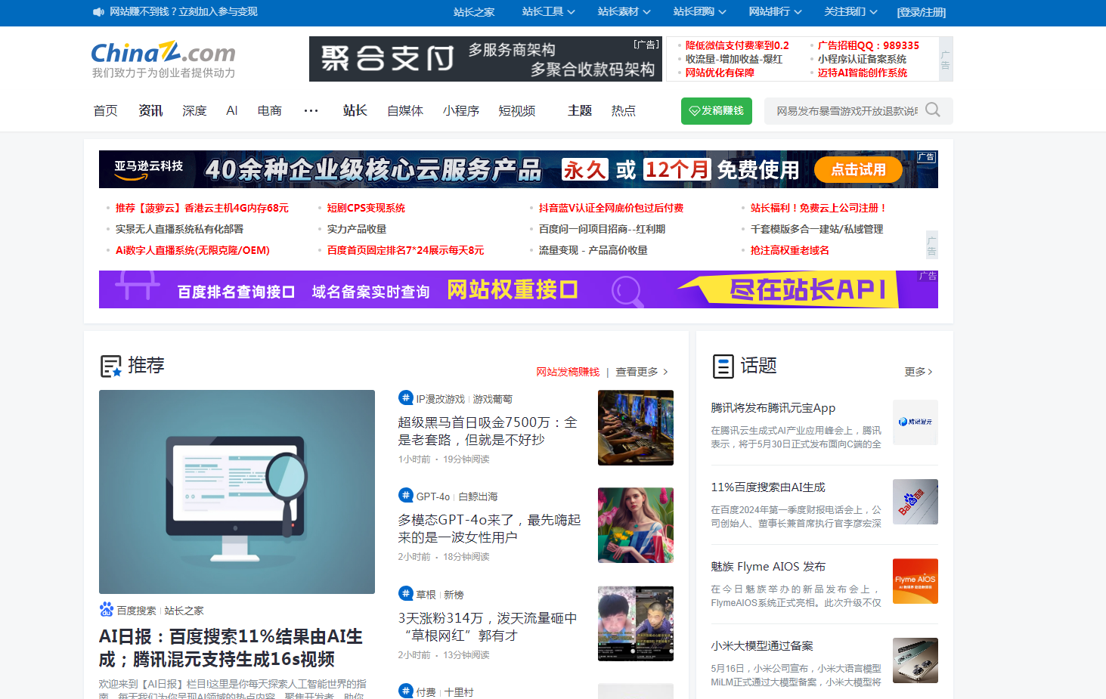Open the 抢注高权重老域名 ad link

[x=789, y=250]
